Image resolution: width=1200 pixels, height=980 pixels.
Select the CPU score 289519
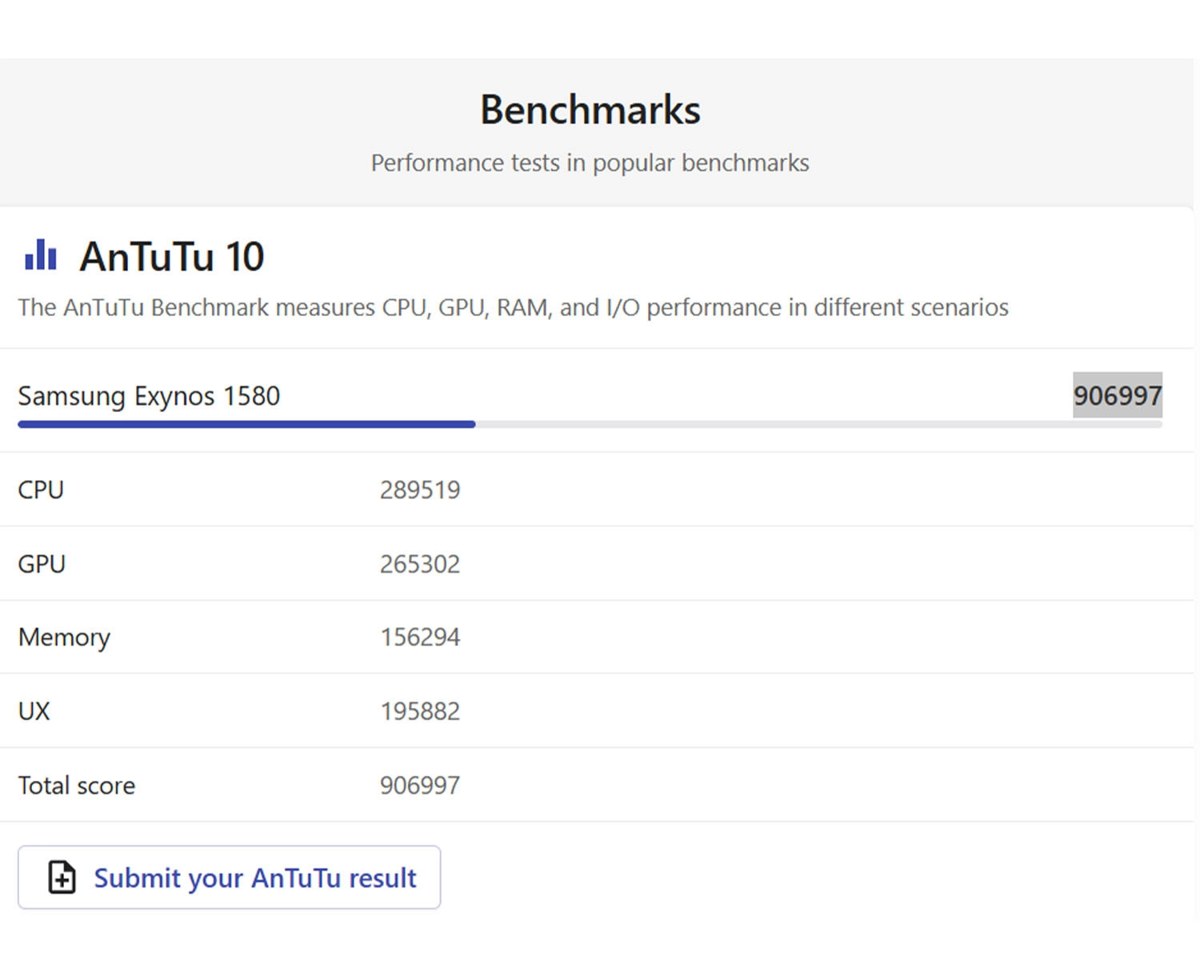point(420,490)
